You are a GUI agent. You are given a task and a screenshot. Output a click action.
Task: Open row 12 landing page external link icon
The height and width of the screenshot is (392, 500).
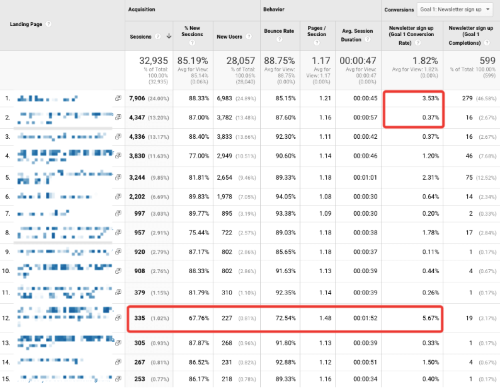[118, 318]
